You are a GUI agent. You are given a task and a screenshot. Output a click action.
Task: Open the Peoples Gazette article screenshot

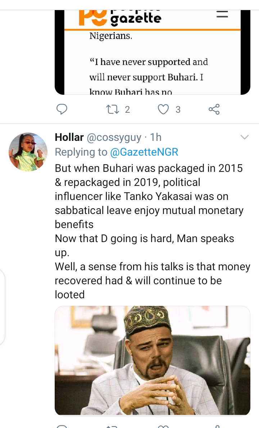click(153, 52)
